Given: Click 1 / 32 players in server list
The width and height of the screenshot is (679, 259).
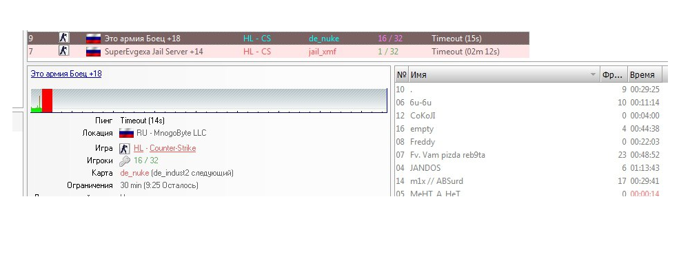Looking at the screenshot, I should click(x=388, y=52).
